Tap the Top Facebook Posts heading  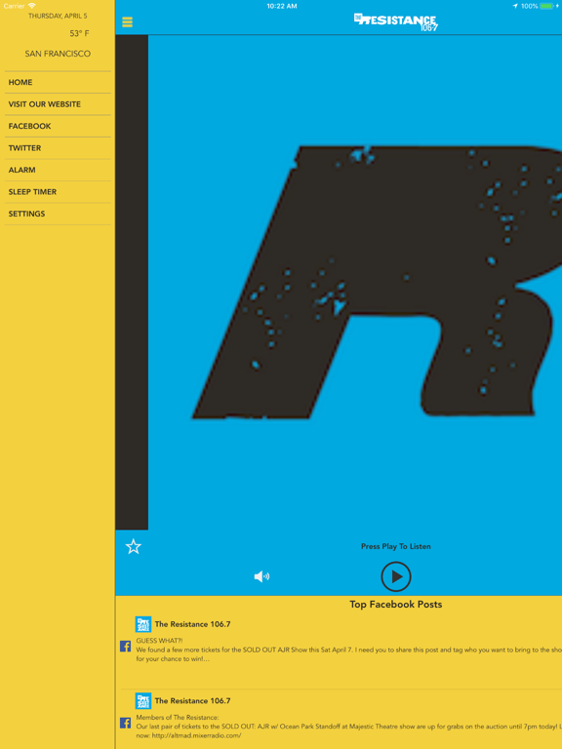click(396, 605)
